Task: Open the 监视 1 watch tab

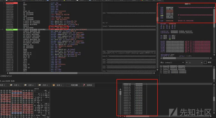Action: 57,85
